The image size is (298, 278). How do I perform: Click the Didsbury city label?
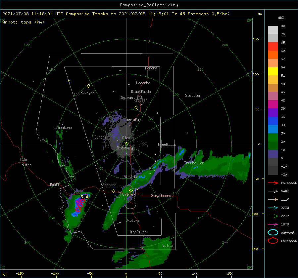(x=125, y=148)
